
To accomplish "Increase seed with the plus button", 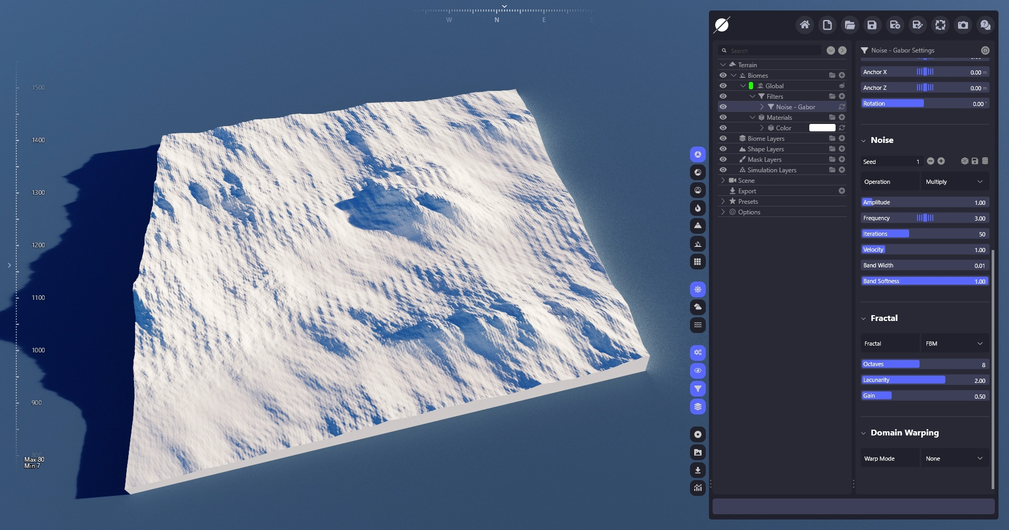I will [x=941, y=161].
